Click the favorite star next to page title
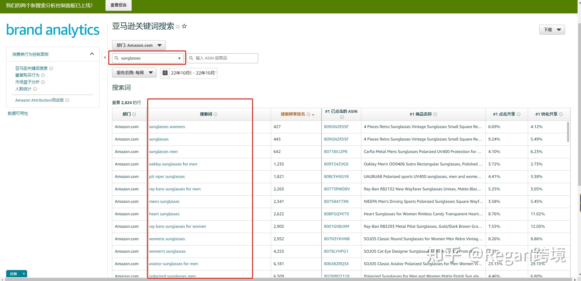581x281 pixels. point(184,26)
